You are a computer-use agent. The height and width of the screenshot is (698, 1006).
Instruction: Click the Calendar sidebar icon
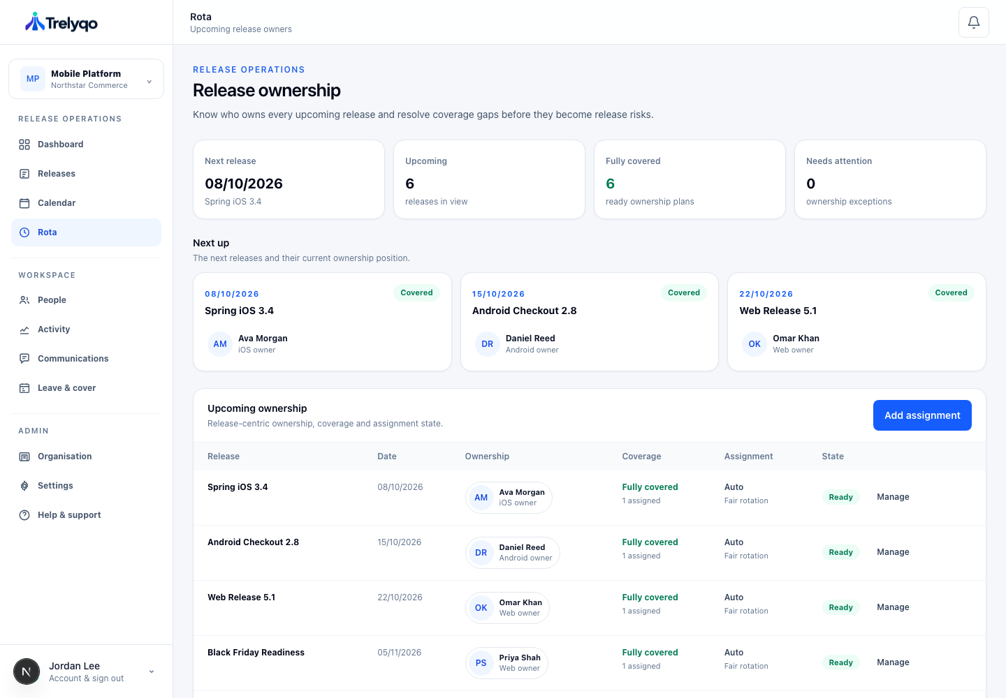24,203
